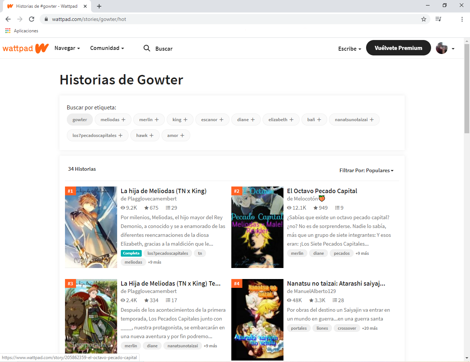The height and width of the screenshot is (362, 470).
Task: Add nanatsunotaizai tag filter
Action: coord(354,120)
